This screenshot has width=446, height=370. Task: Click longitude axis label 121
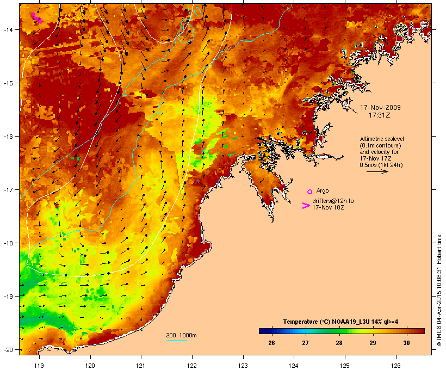(141, 366)
